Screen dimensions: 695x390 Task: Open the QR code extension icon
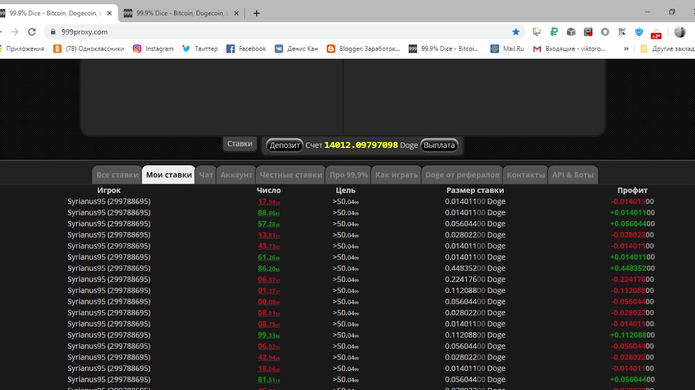(x=622, y=32)
